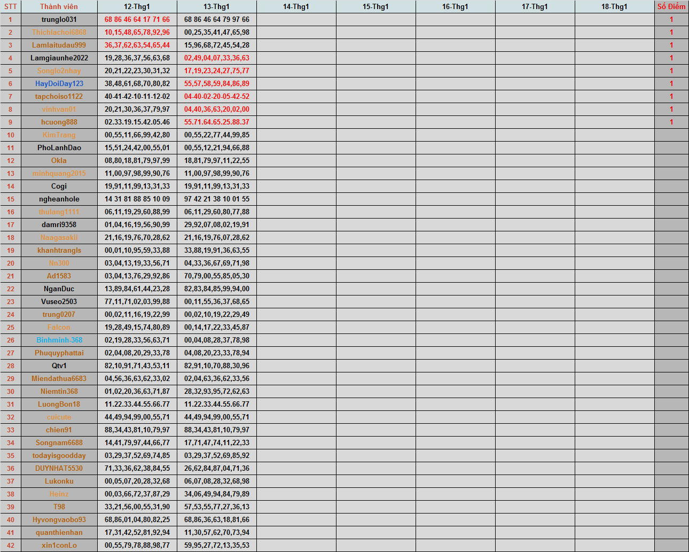The image size is (689, 552).
Task: Click member name cuicute
Action: click(x=59, y=417)
